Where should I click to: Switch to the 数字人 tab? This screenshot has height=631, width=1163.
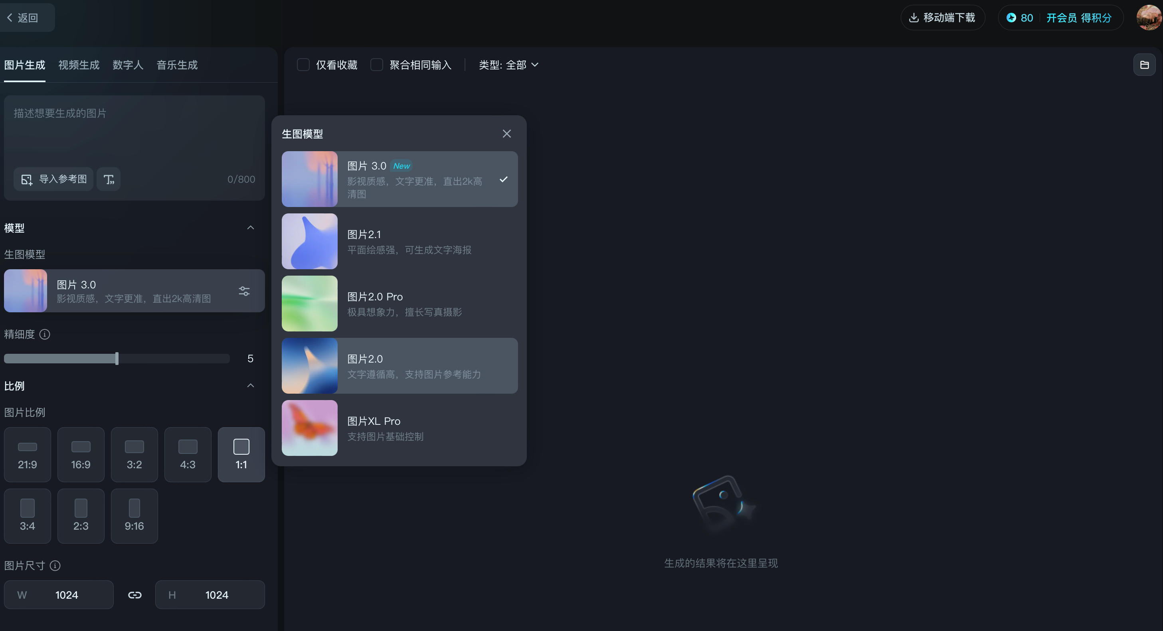tap(128, 65)
